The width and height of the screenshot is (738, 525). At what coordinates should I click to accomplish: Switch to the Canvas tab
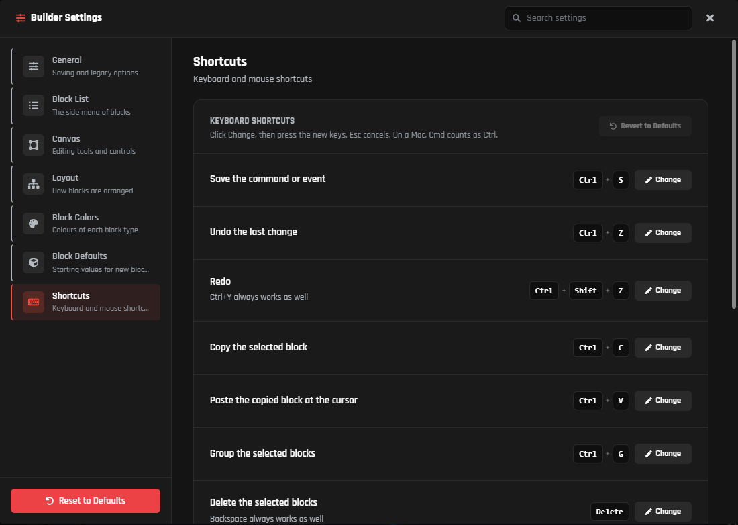coord(86,145)
